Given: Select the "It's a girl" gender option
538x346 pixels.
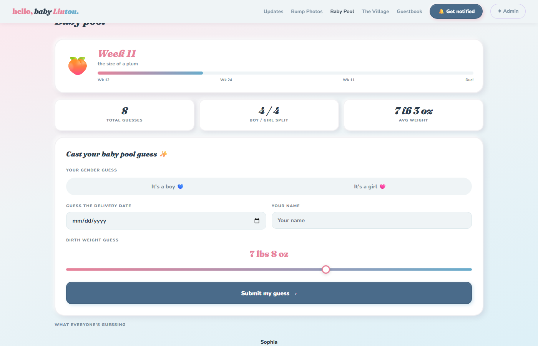Looking at the screenshot, I should [x=370, y=186].
